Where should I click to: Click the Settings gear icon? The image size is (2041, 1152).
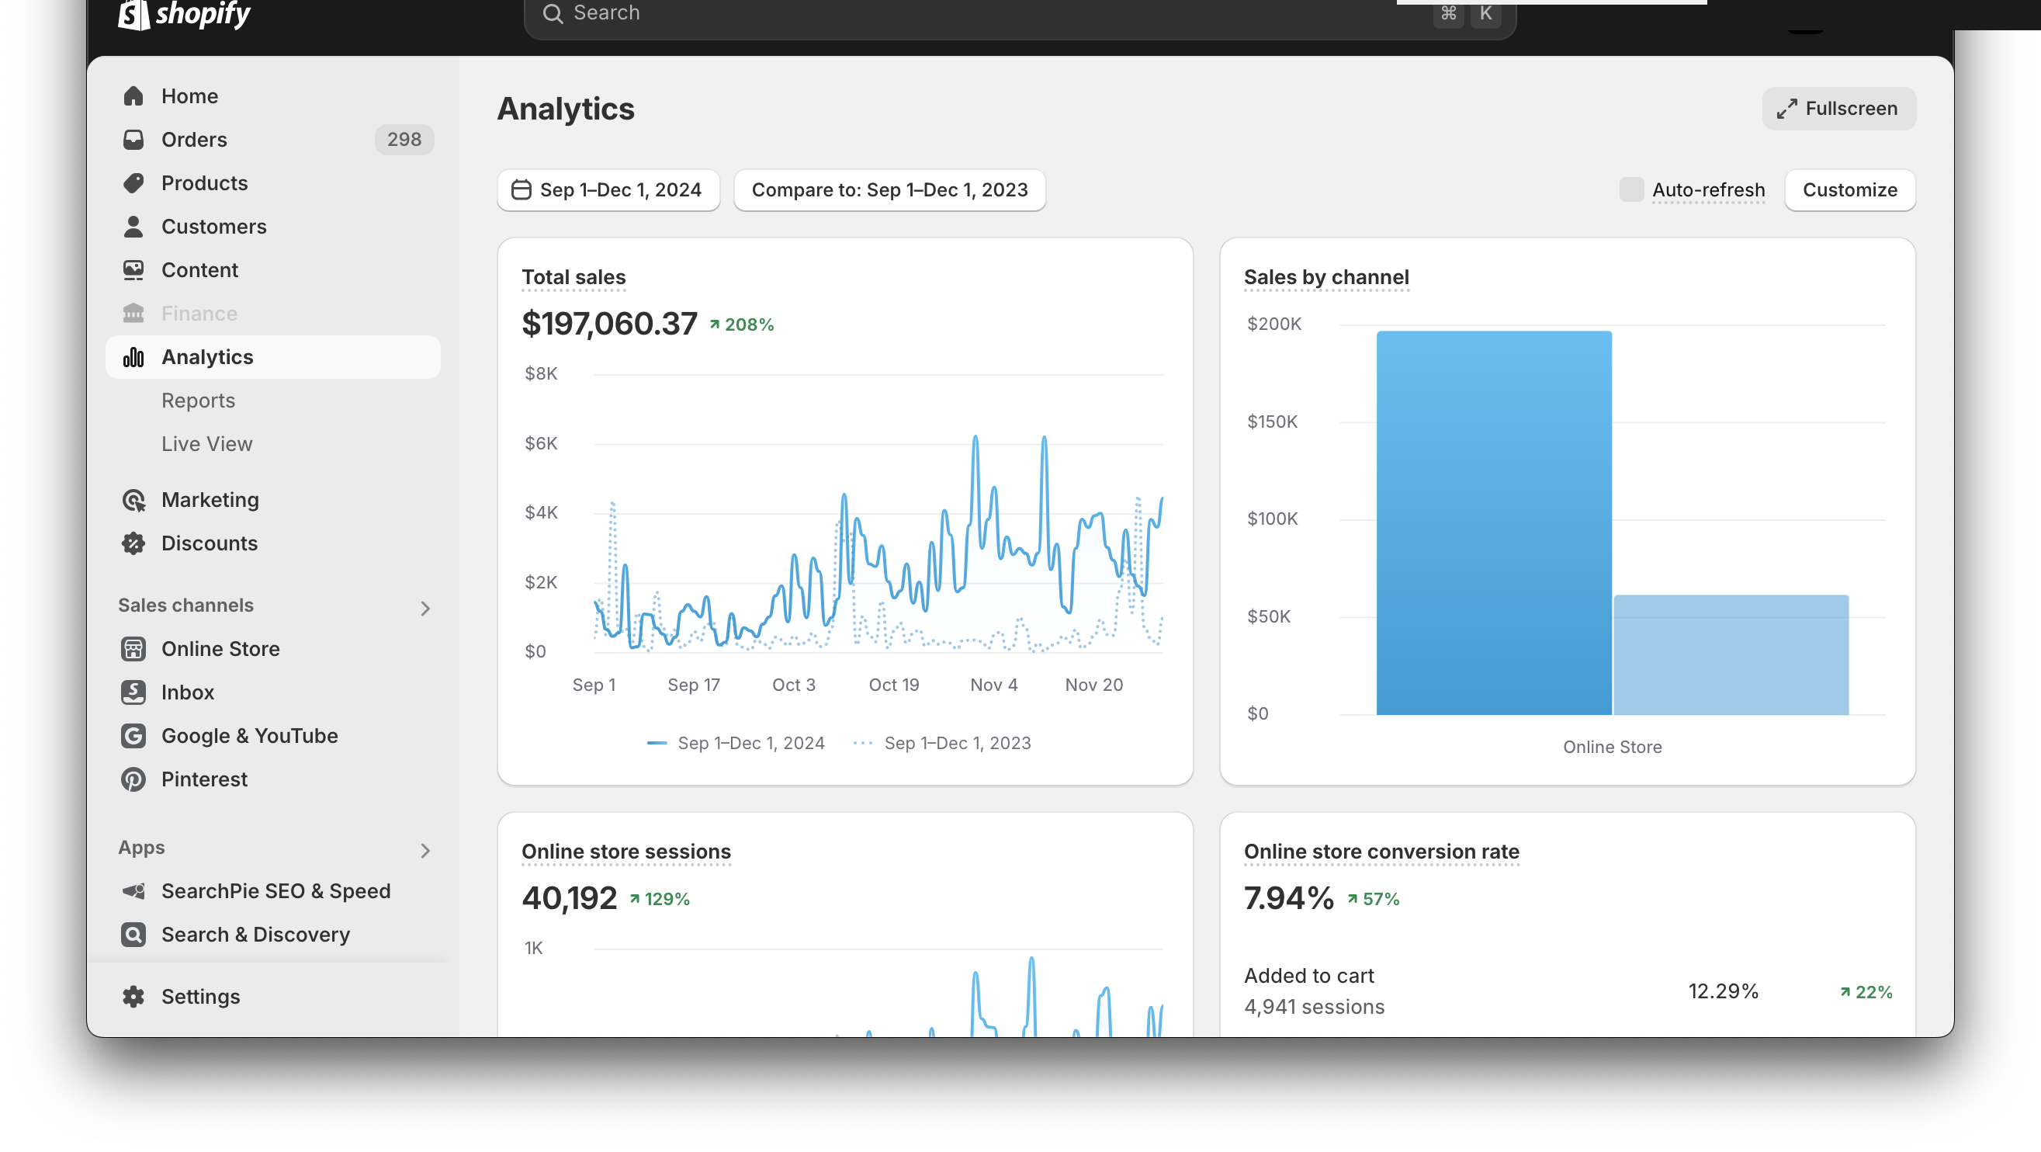pyautogui.click(x=133, y=997)
